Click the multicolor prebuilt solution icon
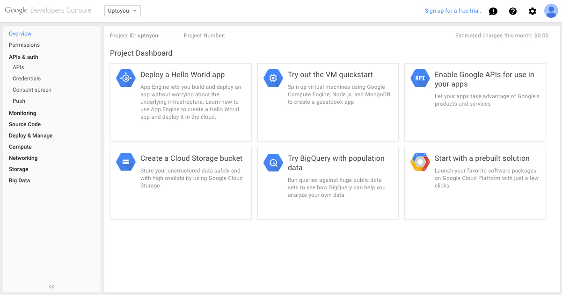The height and width of the screenshot is (295, 562). point(420,162)
